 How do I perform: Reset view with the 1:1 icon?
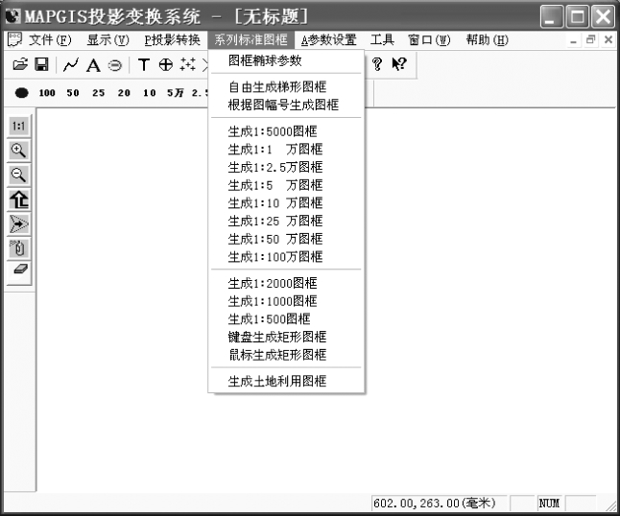click(x=18, y=126)
